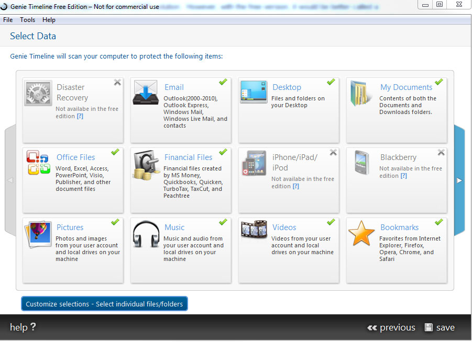Screen dimensions: 472x342
Task: Click the Office Files title text
Action: coord(75,157)
